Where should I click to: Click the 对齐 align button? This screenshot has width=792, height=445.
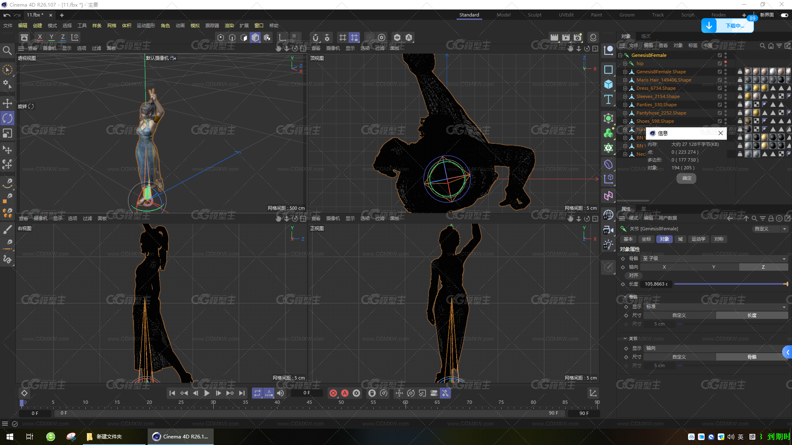tap(634, 275)
